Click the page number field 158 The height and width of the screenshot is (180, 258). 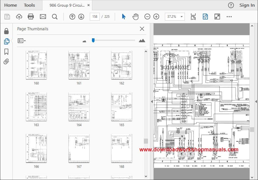coord(95,17)
